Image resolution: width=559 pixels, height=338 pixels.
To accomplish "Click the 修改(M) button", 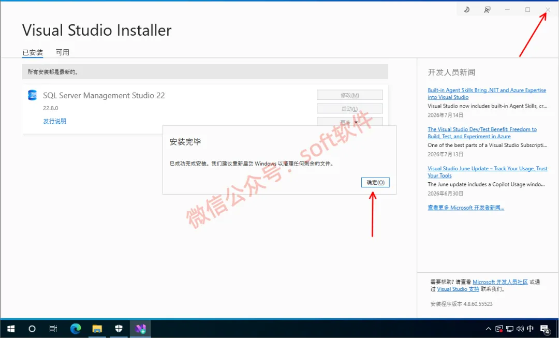I will click(x=350, y=95).
